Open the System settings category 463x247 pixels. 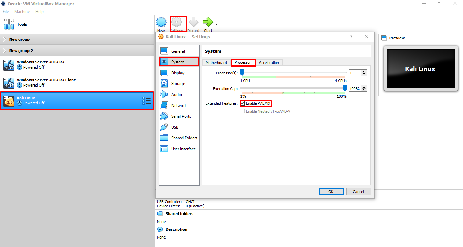click(x=179, y=62)
